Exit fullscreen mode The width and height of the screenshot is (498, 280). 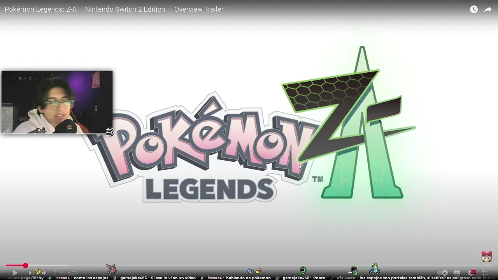tap(485, 273)
